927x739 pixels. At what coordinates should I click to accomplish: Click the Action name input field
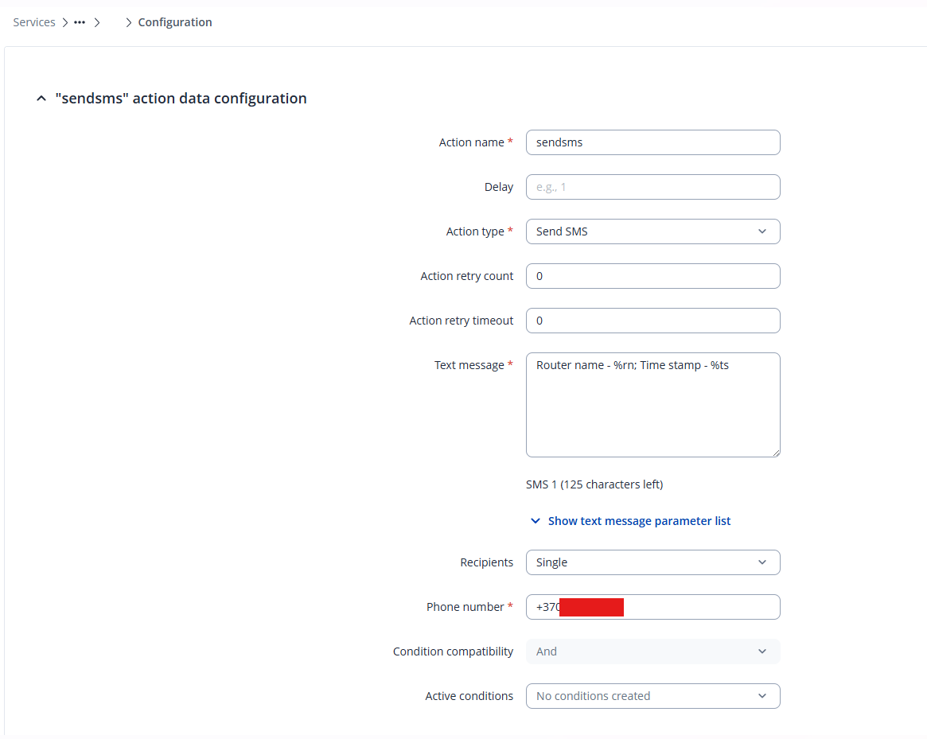tap(652, 142)
